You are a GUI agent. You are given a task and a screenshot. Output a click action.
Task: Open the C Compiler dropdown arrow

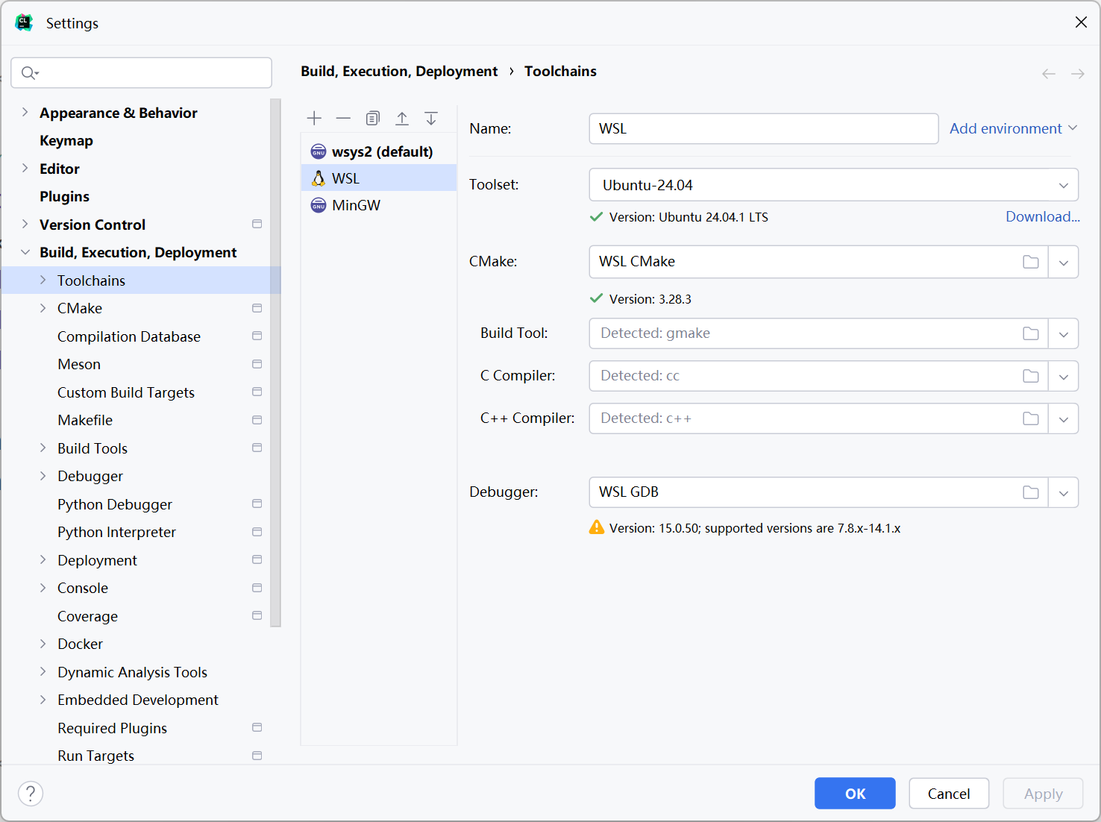click(1064, 376)
